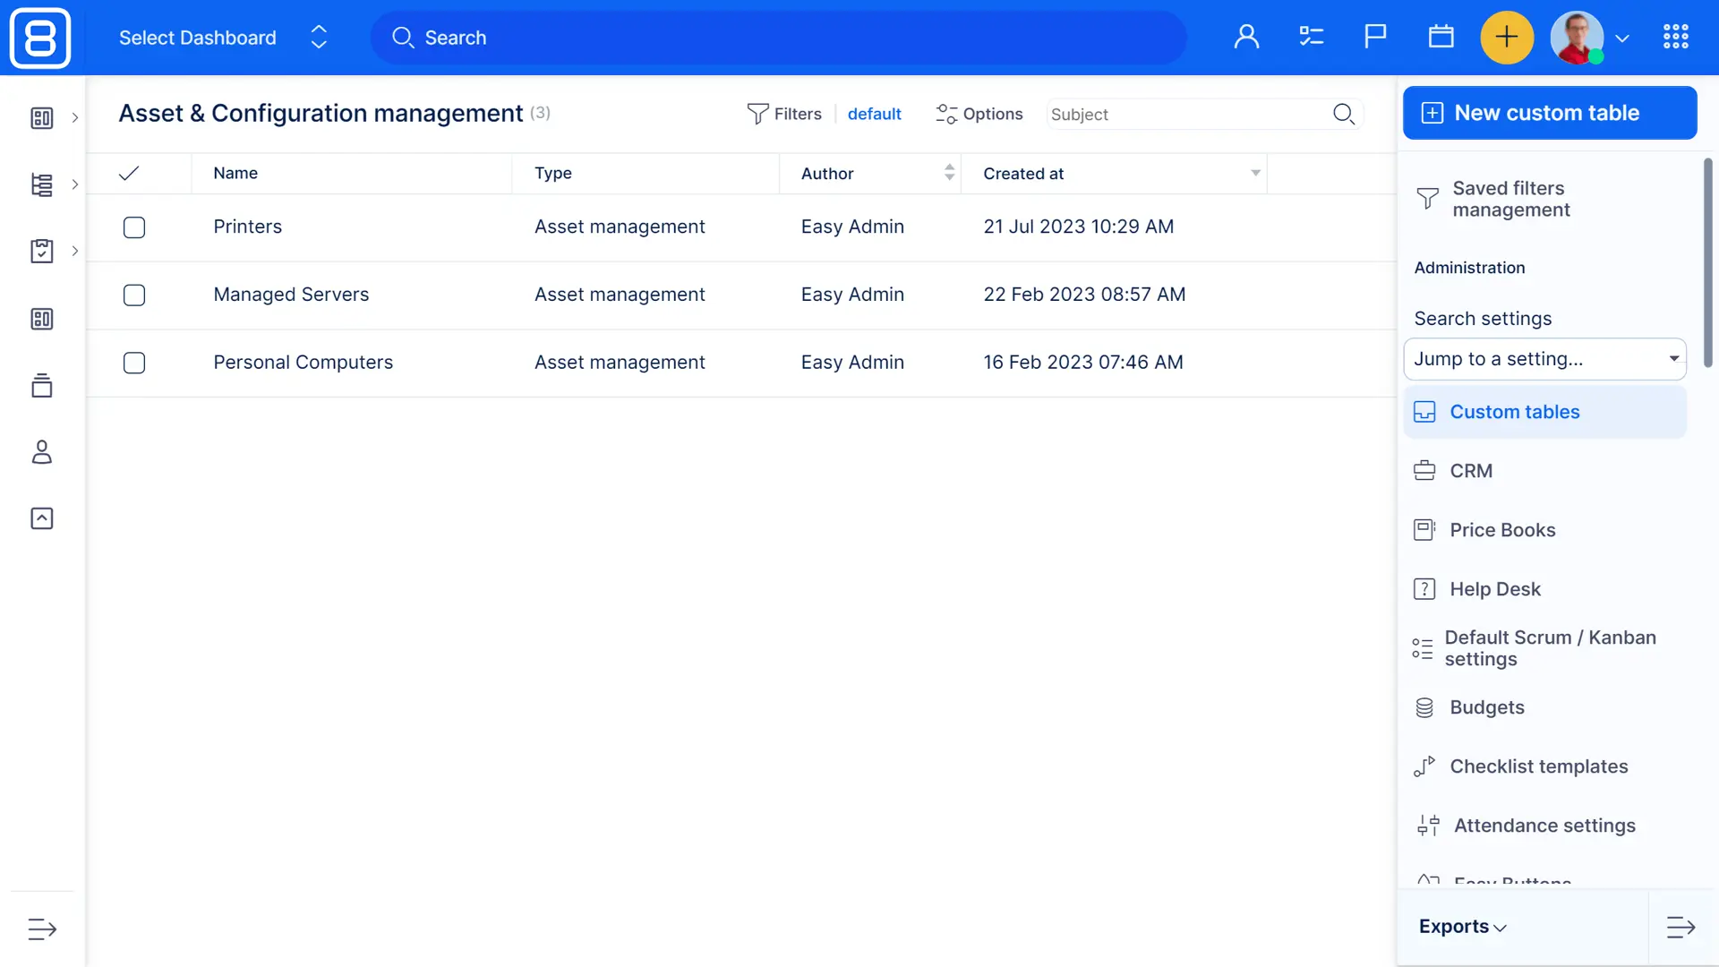Expand the Exports menu
Image resolution: width=1719 pixels, height=967 pixels.
(x=1462, y=927)
